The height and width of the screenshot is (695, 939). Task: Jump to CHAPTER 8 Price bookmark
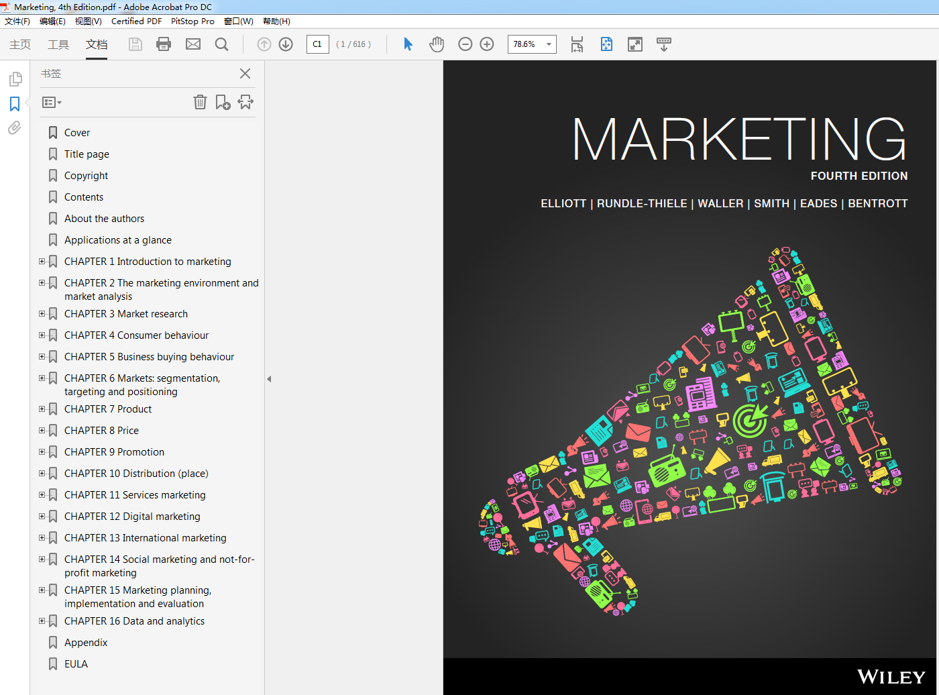(101, 431)
